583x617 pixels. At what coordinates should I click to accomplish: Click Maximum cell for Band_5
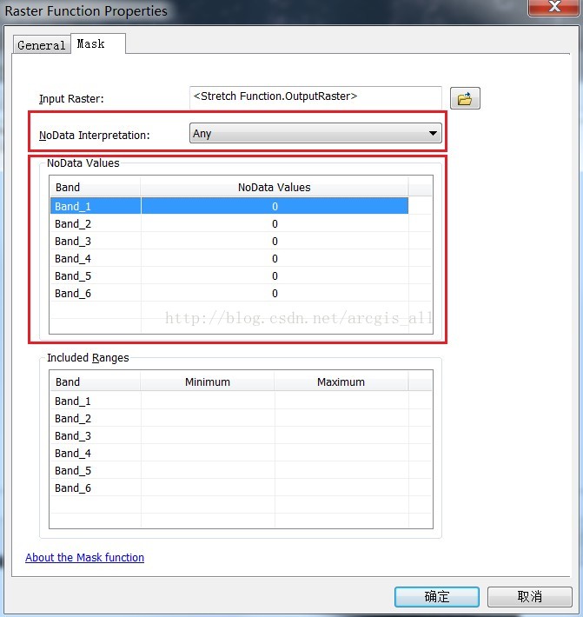click(x=341, y=470)
